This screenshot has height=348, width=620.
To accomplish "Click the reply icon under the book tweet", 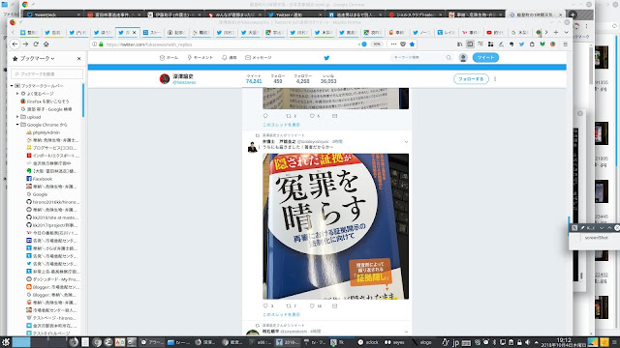I will pos(265,305).
